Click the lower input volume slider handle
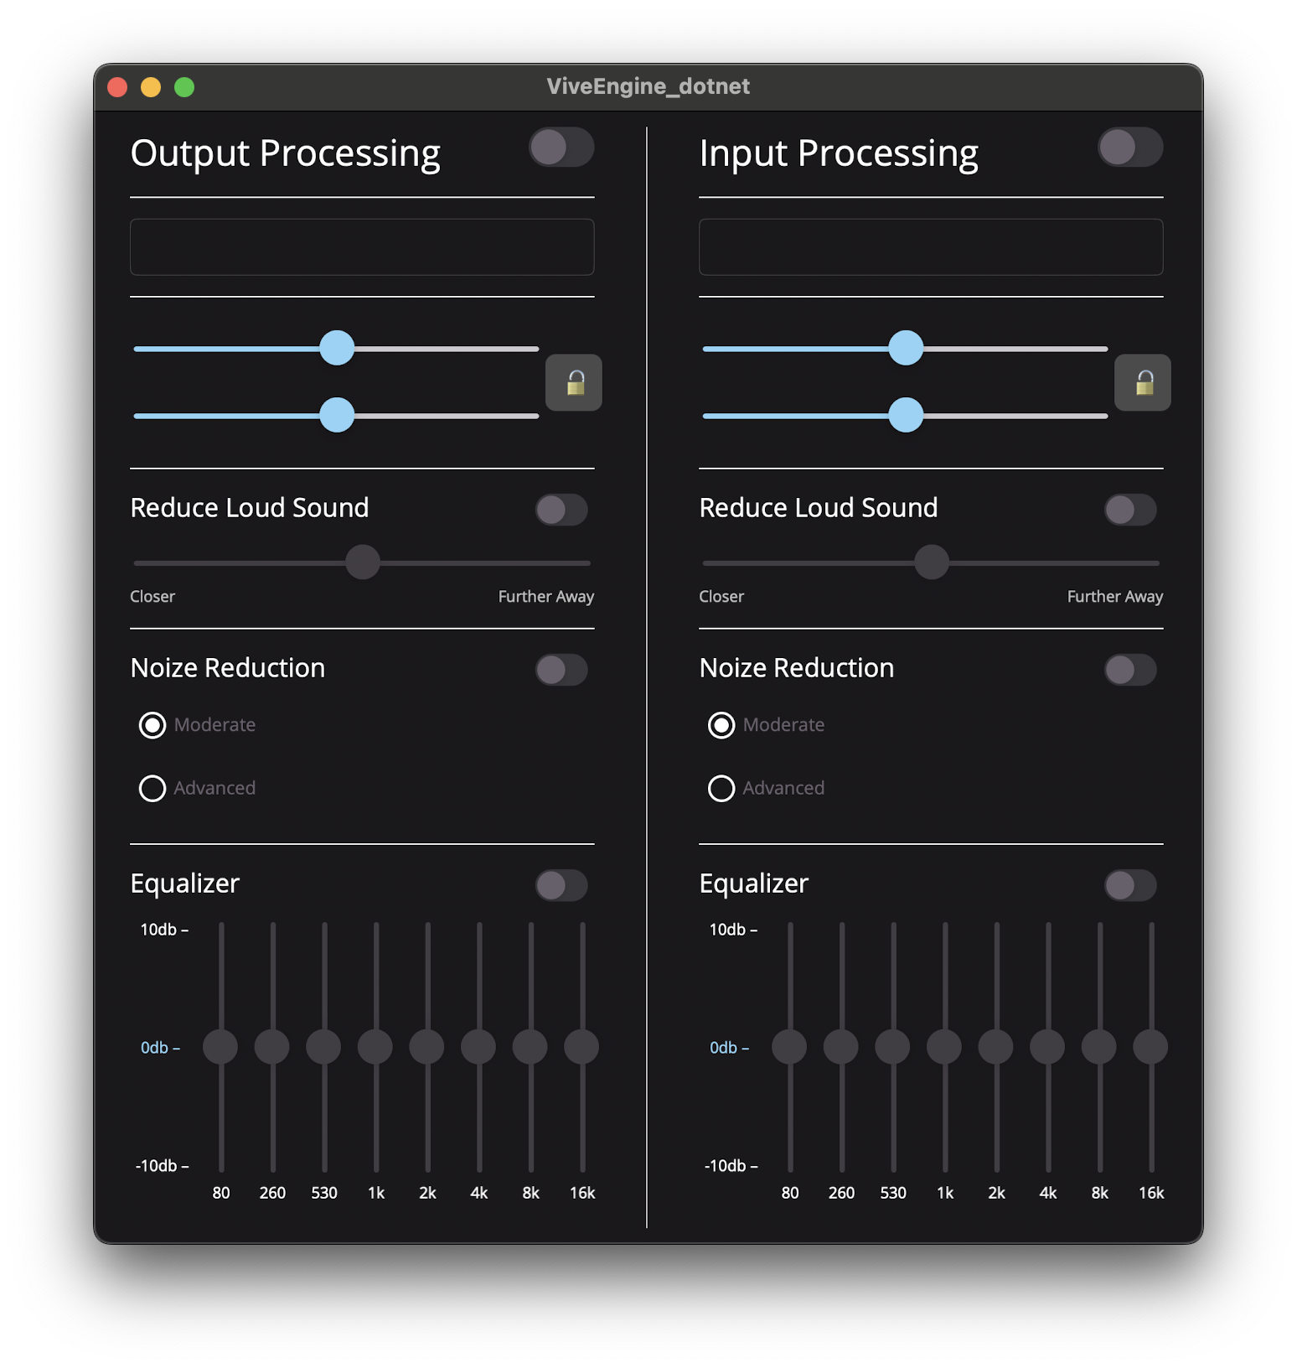 coord(906,415)
